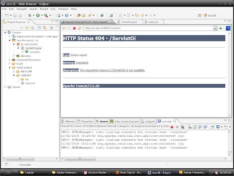Expand the Libraries tree node
Viewport: 234px width, 176px height.
tap(14, 56)
